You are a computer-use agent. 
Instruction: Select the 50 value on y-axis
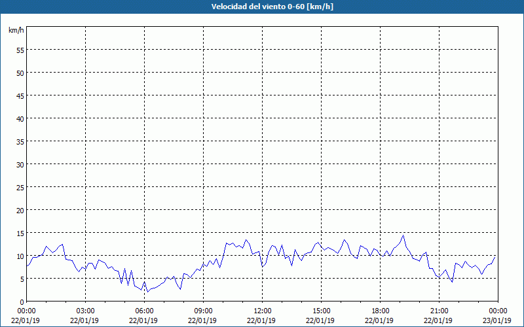pyautogui.click(x=20, y=73)
